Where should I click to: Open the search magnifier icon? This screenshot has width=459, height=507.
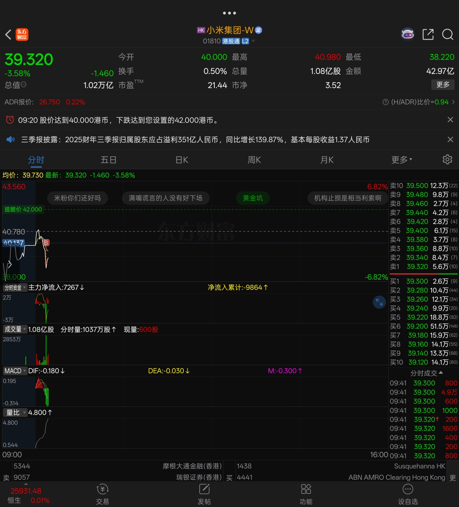[448, 34]
